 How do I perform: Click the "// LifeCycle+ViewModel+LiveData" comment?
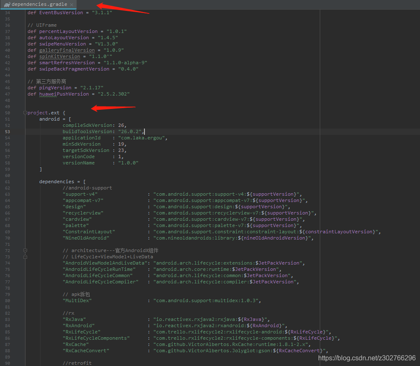tap(108, 257)
